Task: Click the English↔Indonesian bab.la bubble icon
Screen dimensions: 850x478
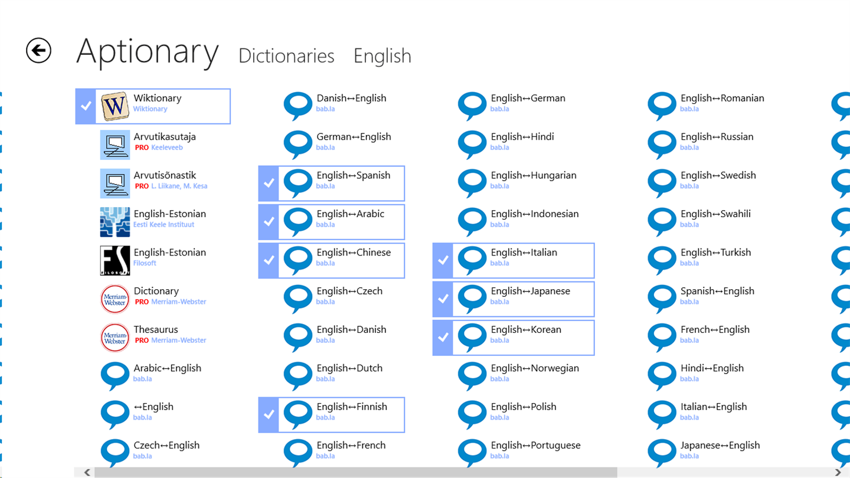Action: coord(472,222)
